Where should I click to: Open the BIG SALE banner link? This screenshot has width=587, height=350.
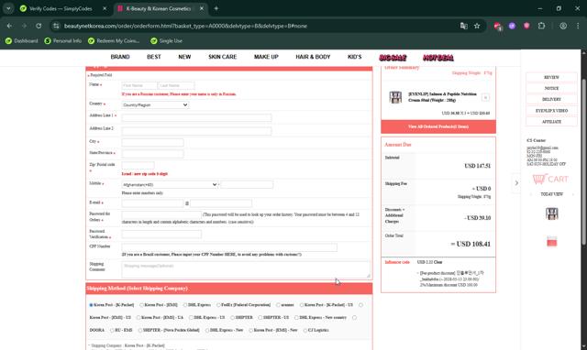(393, 58)
